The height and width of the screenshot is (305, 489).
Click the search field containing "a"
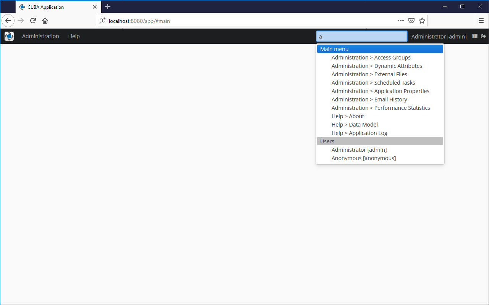(362, 36)
